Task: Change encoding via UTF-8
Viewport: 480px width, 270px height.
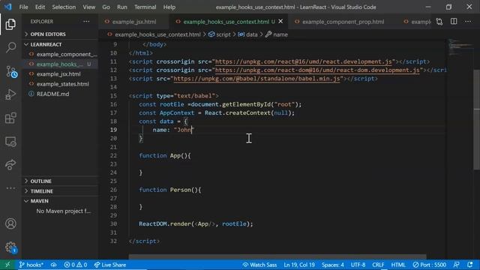Action: click(x=358, y=265)
